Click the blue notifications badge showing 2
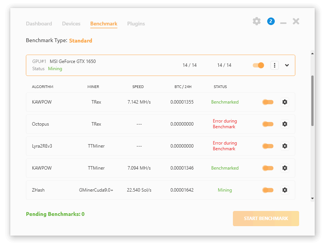Screen dimensions: 325x247 coord(271,21)
